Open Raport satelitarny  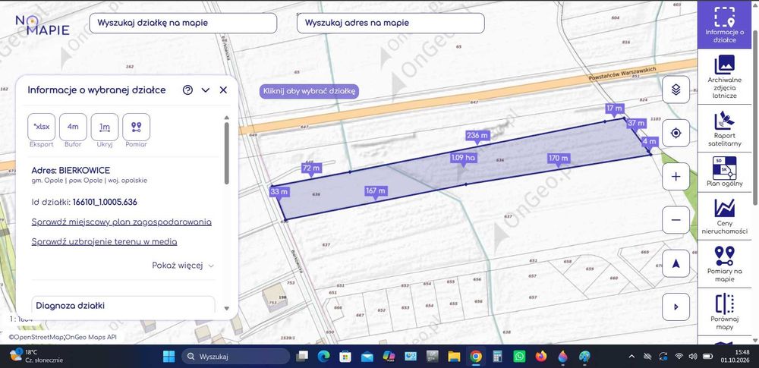(724, 128)
